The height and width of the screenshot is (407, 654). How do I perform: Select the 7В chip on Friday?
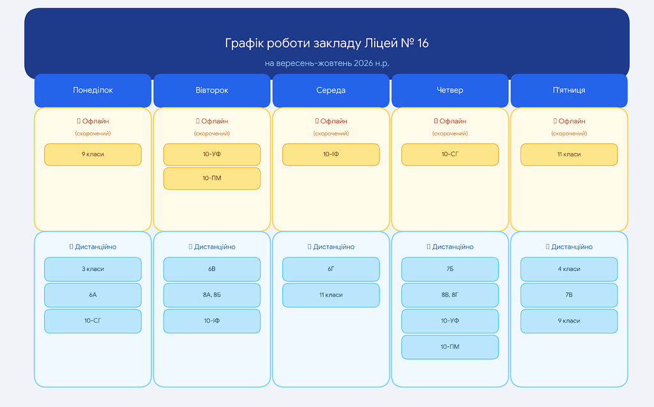coord(569,295)
